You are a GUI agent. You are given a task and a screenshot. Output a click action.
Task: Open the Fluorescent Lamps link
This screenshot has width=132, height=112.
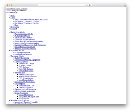point(26,64)
